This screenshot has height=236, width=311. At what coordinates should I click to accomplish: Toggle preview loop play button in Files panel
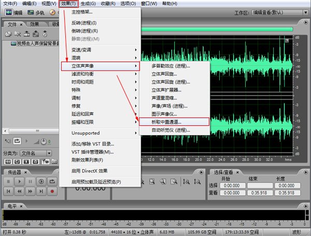[x=17, y=141]
